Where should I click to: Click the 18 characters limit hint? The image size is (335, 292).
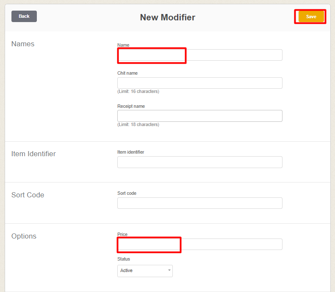tap(138, 124)
